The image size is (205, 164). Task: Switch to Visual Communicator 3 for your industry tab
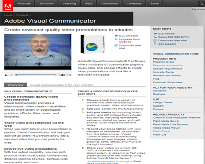61,85
